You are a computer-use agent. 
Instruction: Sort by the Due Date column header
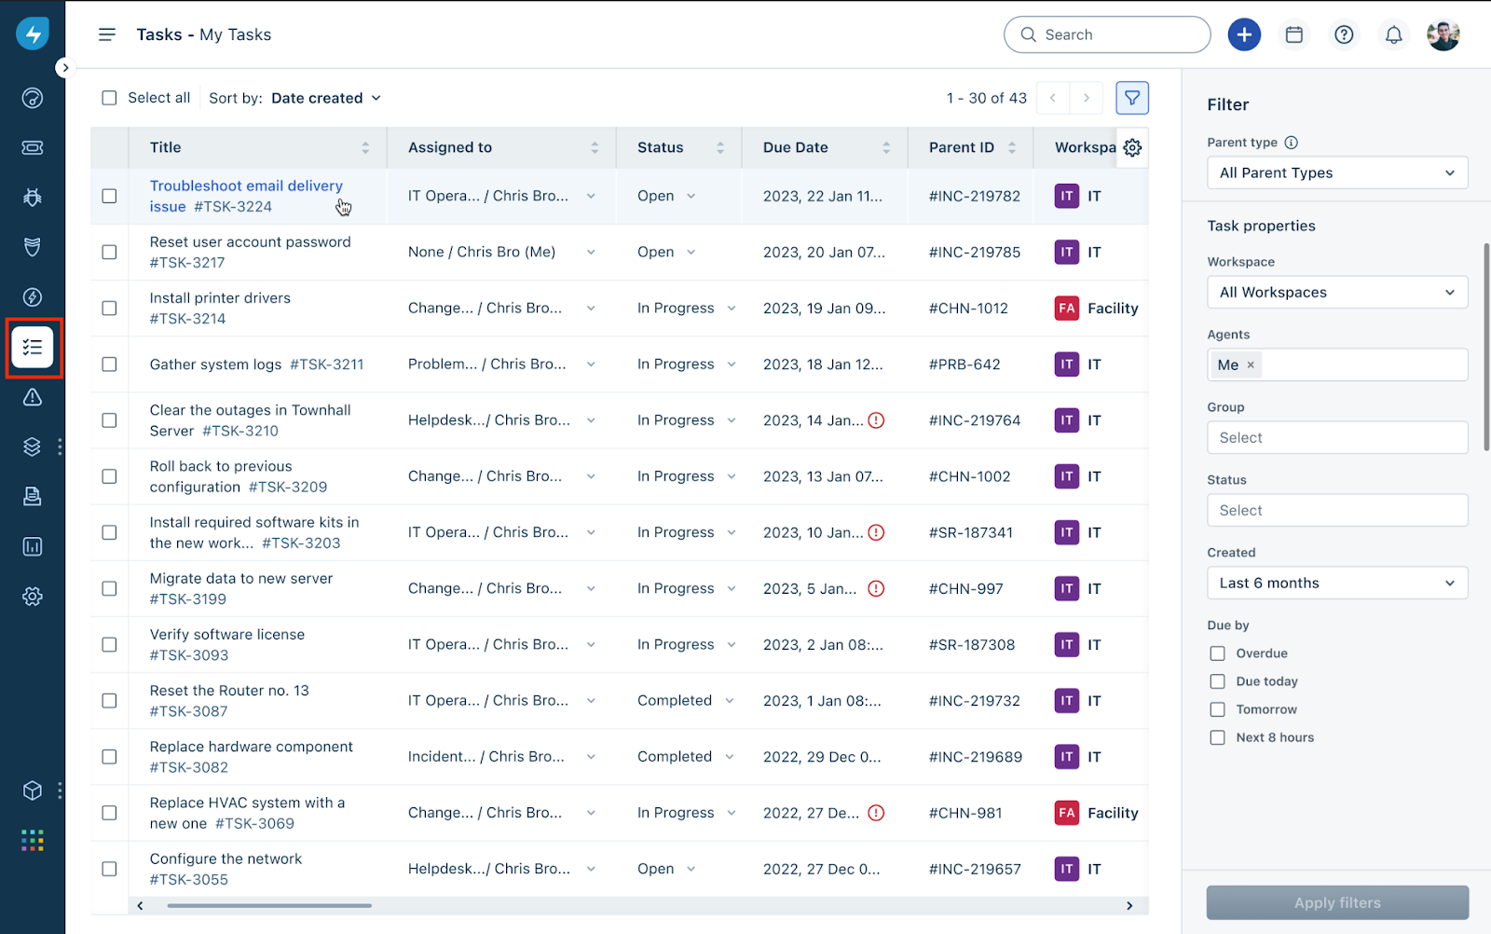click(795, 147)
